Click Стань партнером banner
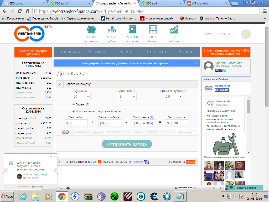 pos(226,52)
